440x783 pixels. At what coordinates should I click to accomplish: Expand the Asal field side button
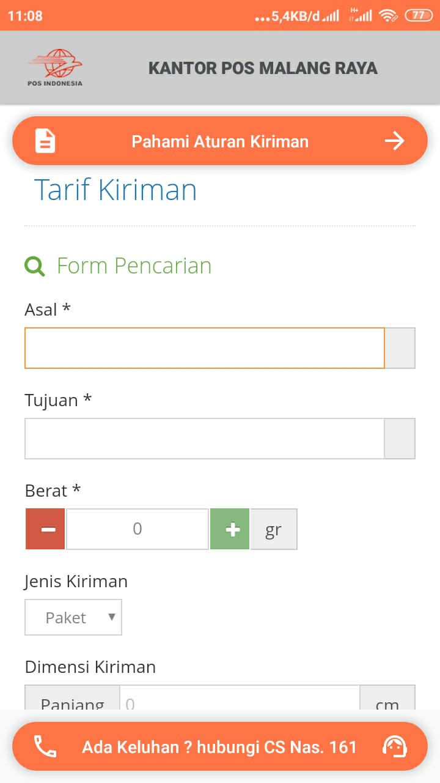400,348
